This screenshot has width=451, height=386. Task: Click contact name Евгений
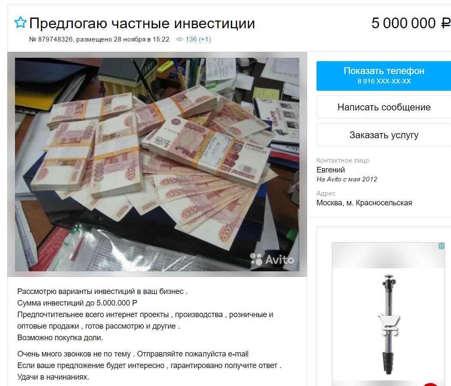(331, 170)
